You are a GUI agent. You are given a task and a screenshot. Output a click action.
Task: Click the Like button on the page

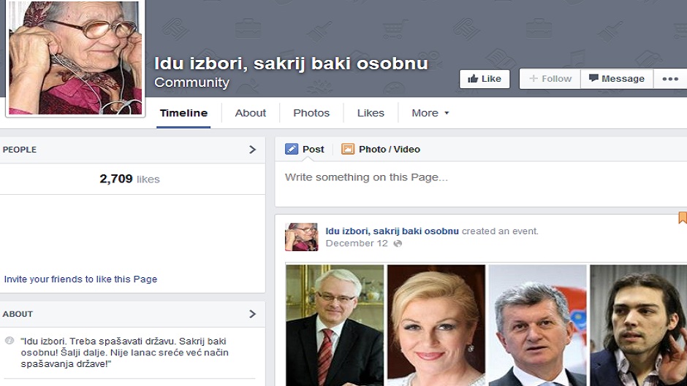[x=485, y=80]
